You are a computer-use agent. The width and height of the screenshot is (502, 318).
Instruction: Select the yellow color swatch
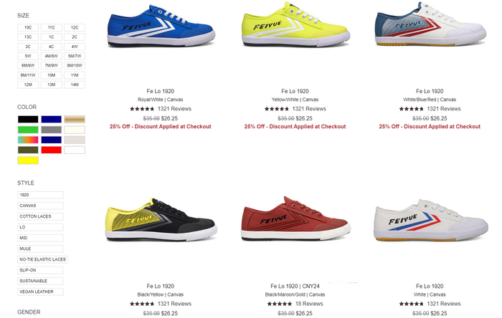(x=28, y=160)
